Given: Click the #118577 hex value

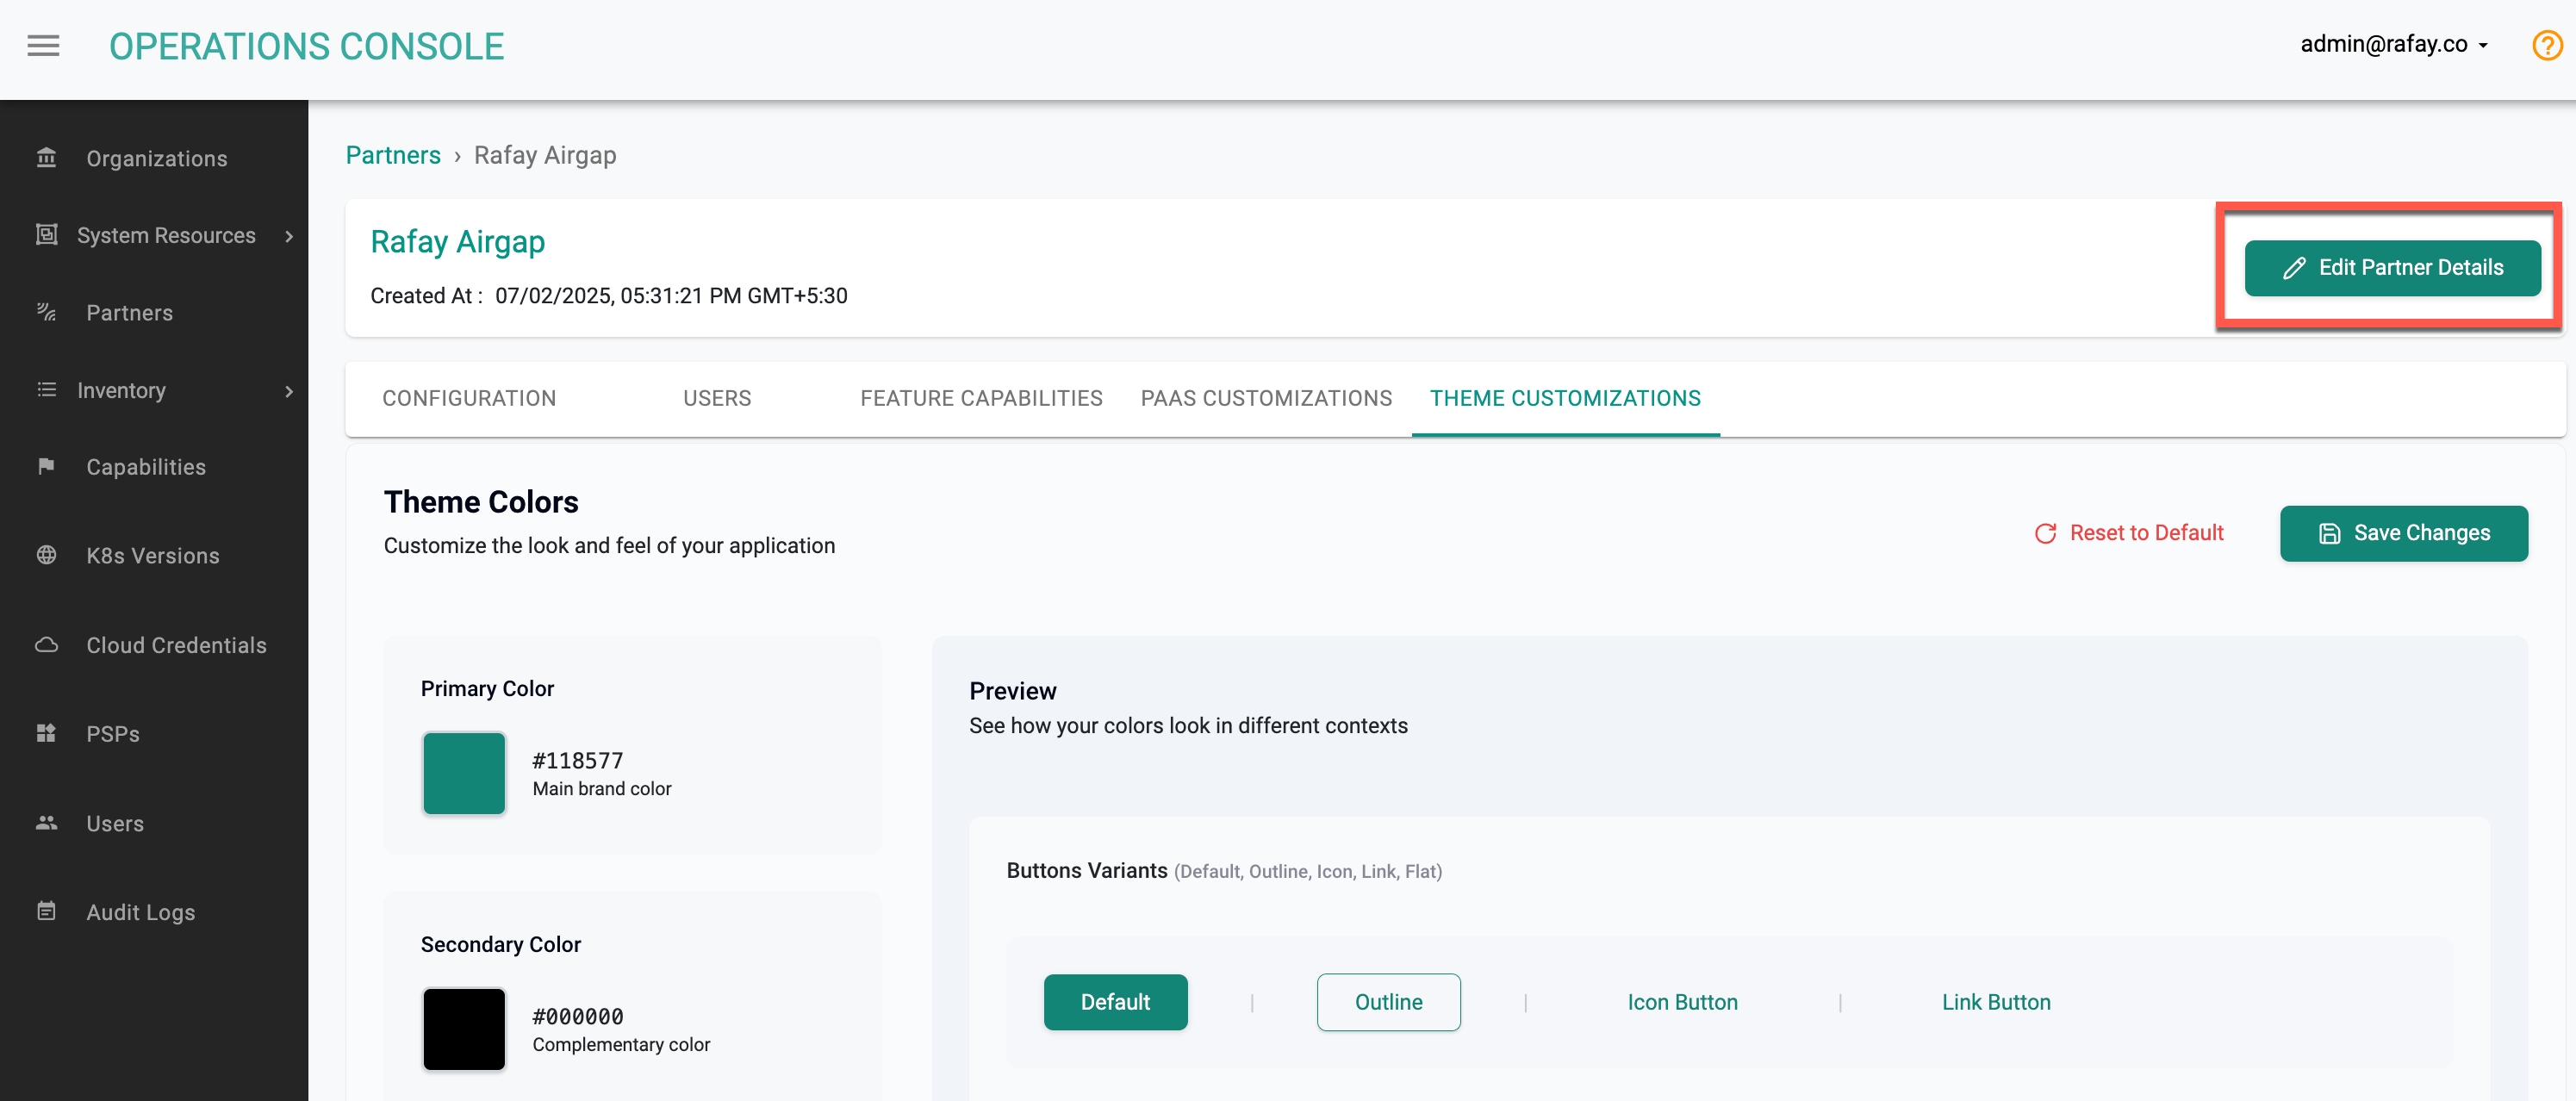Looking at the screenshot, I should [x=577, y=761].
